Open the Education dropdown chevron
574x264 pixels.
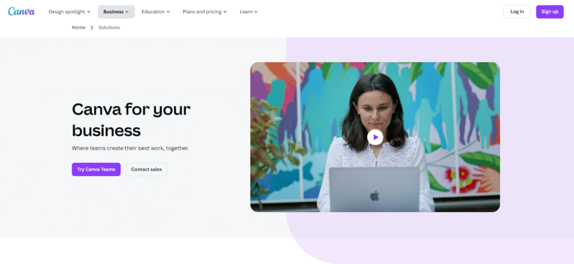(x=169, y=12)
